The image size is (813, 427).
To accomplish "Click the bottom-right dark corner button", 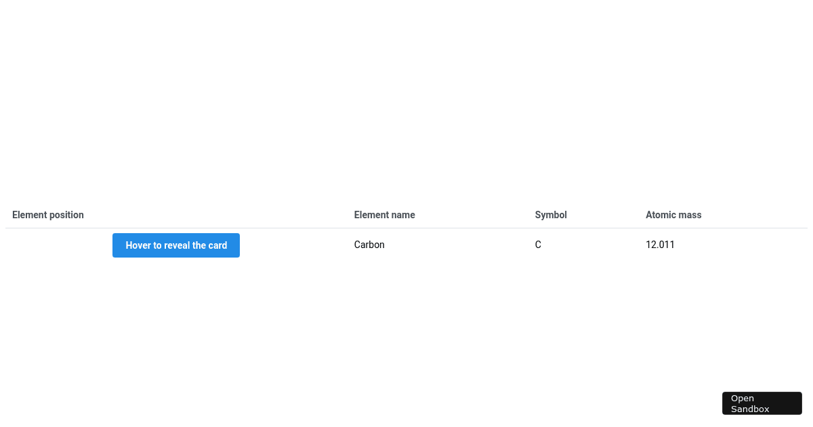I will pyautogui.click(x=762, y=403).
